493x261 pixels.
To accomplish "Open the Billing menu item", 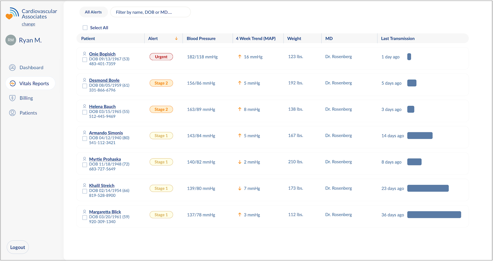I will (26, 98).
